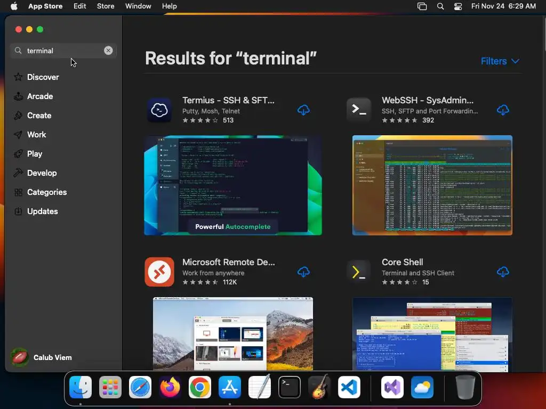Viewport: 546px width, 409px height.
Task: Click Termius rating count 513
Action: point(228,120)
